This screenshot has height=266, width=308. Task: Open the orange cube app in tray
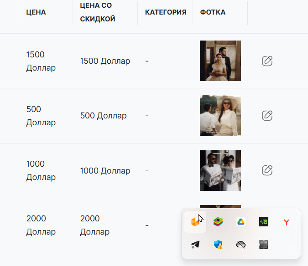[195, 222]
